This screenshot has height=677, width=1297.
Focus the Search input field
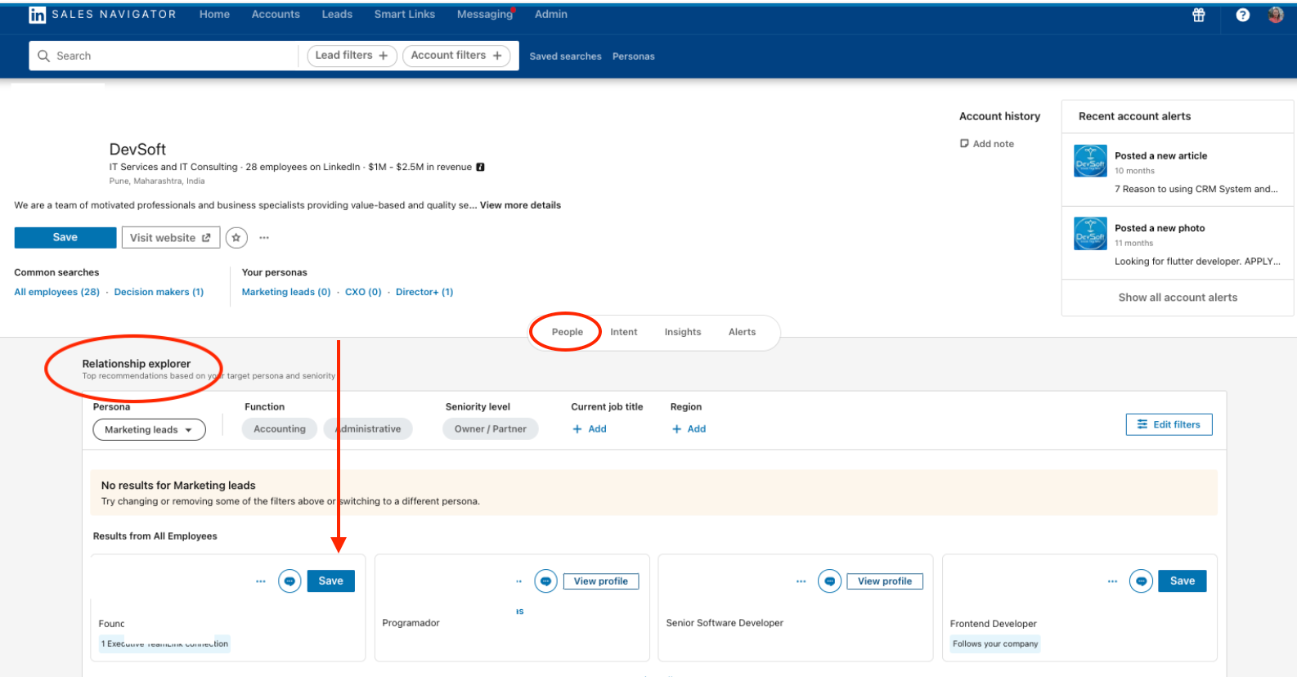point(164,56)
